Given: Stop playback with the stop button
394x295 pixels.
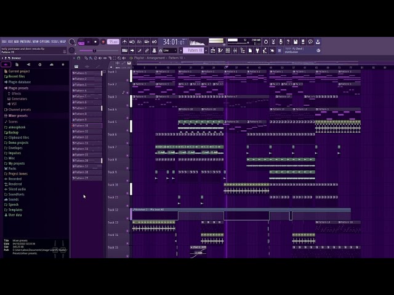Looking at the screenshot, I should [95, 42].
